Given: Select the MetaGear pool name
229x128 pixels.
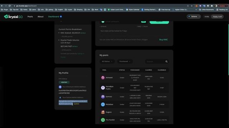Looking at the screenshot, I should [x=109, y=104].
